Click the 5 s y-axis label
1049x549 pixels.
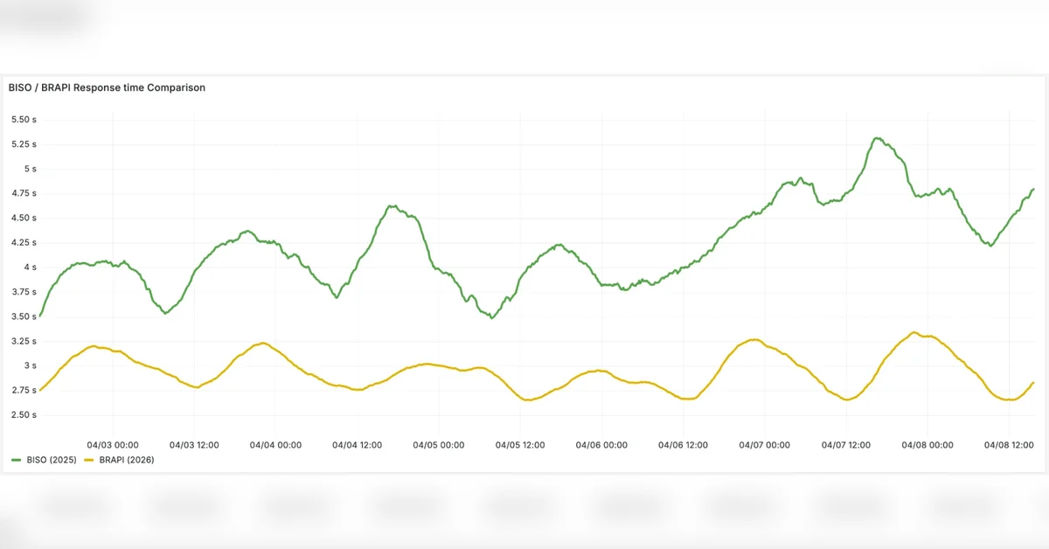(x=30, y=169)
